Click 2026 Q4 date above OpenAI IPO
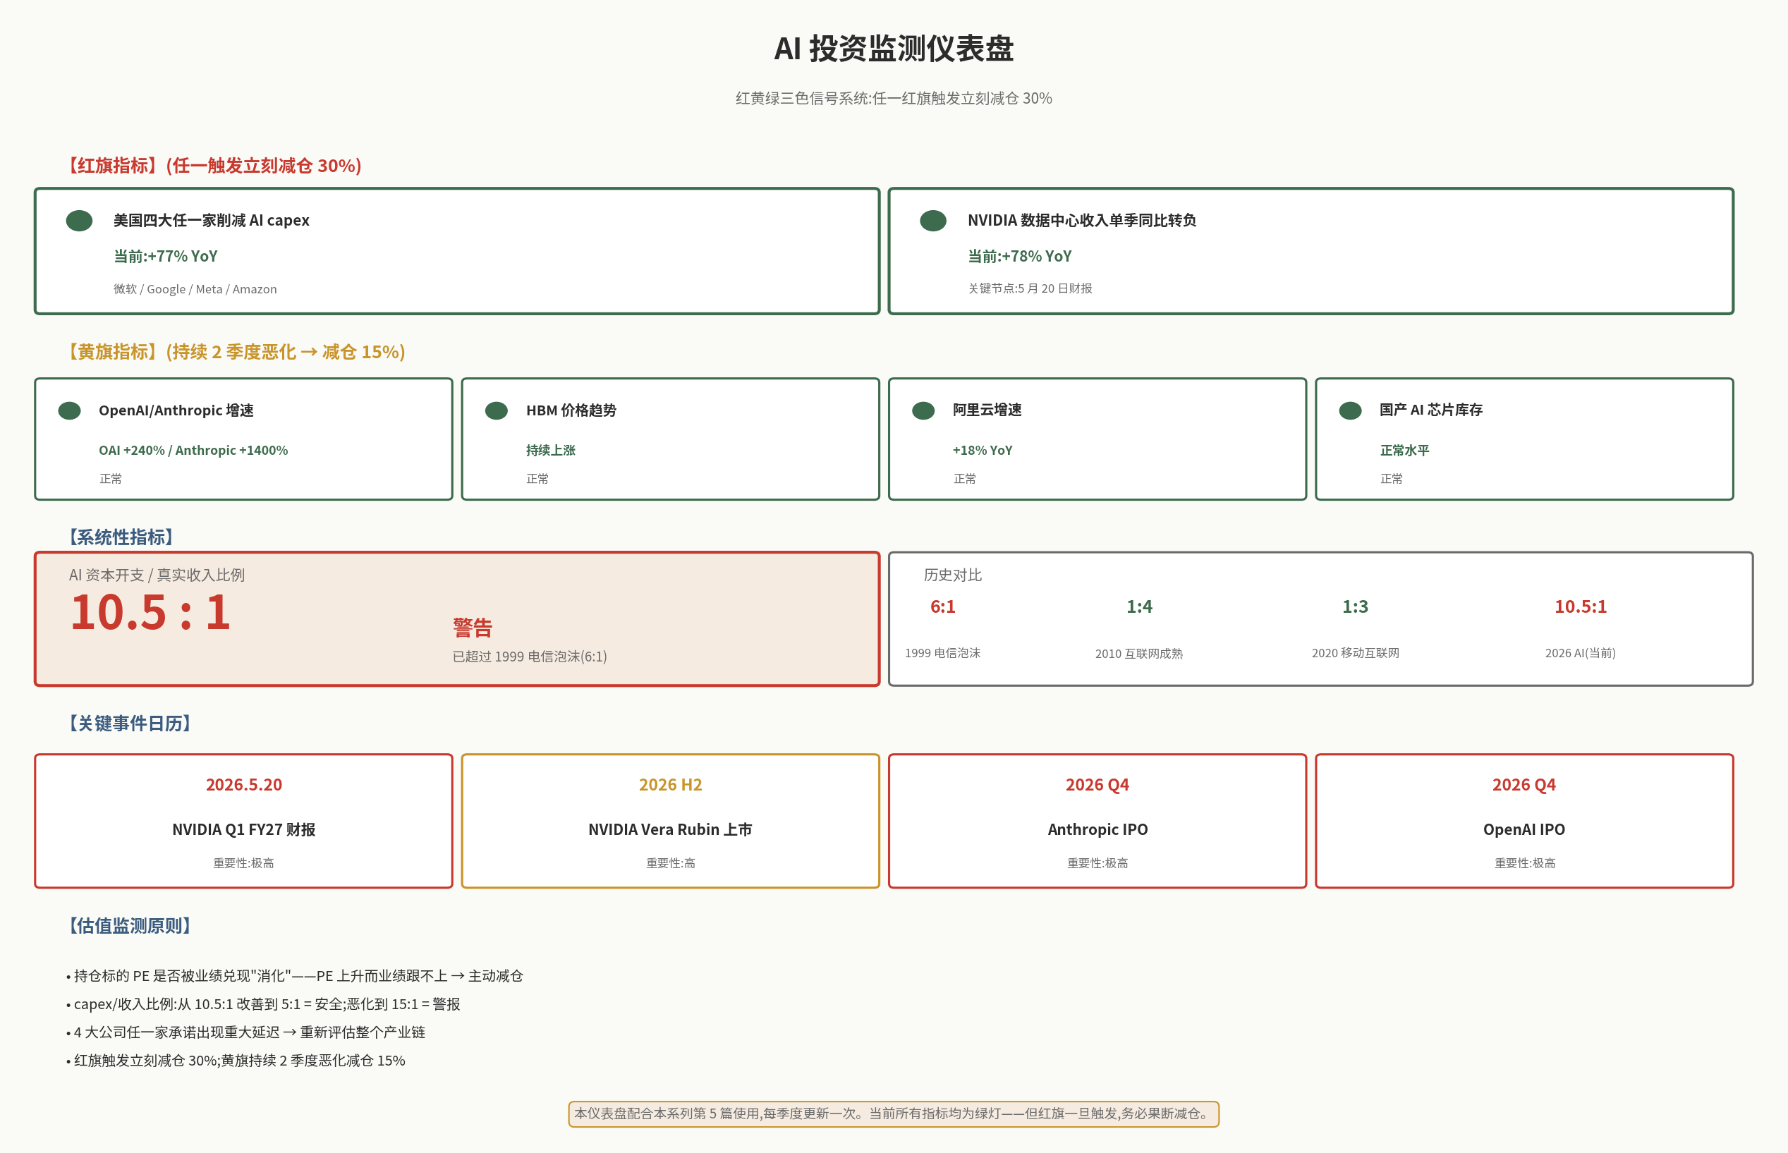 (1524, 785)
